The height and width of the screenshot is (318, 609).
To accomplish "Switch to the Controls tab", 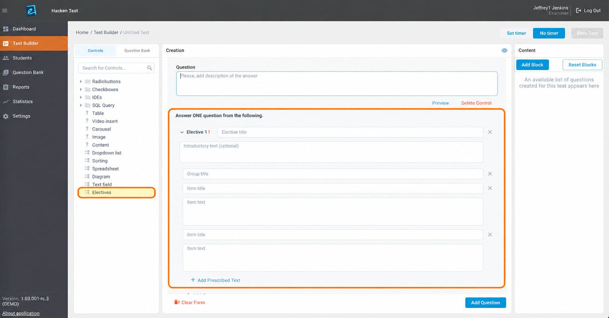I will [x=96, y=51].
